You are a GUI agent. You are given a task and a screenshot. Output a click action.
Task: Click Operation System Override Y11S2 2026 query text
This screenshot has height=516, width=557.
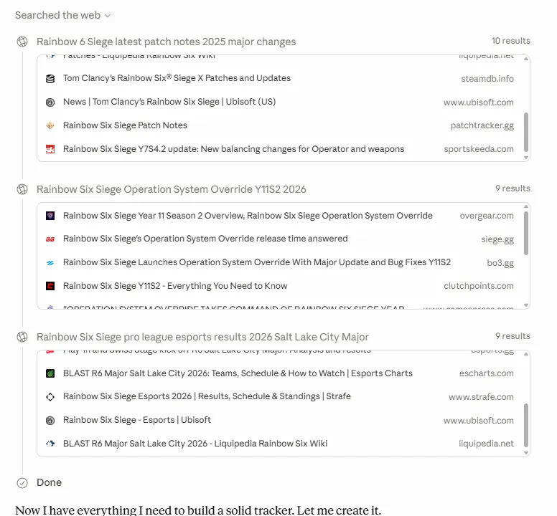(x=172, y=189)
